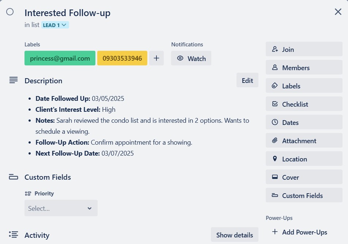This screenshot has height=244, width=348.
Task: Expand the Priority Select dropdown
Action: (61, 208)
